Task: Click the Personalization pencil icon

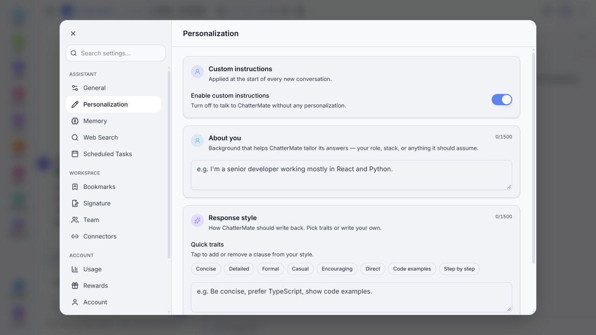Action: click(x=75, y=104)
